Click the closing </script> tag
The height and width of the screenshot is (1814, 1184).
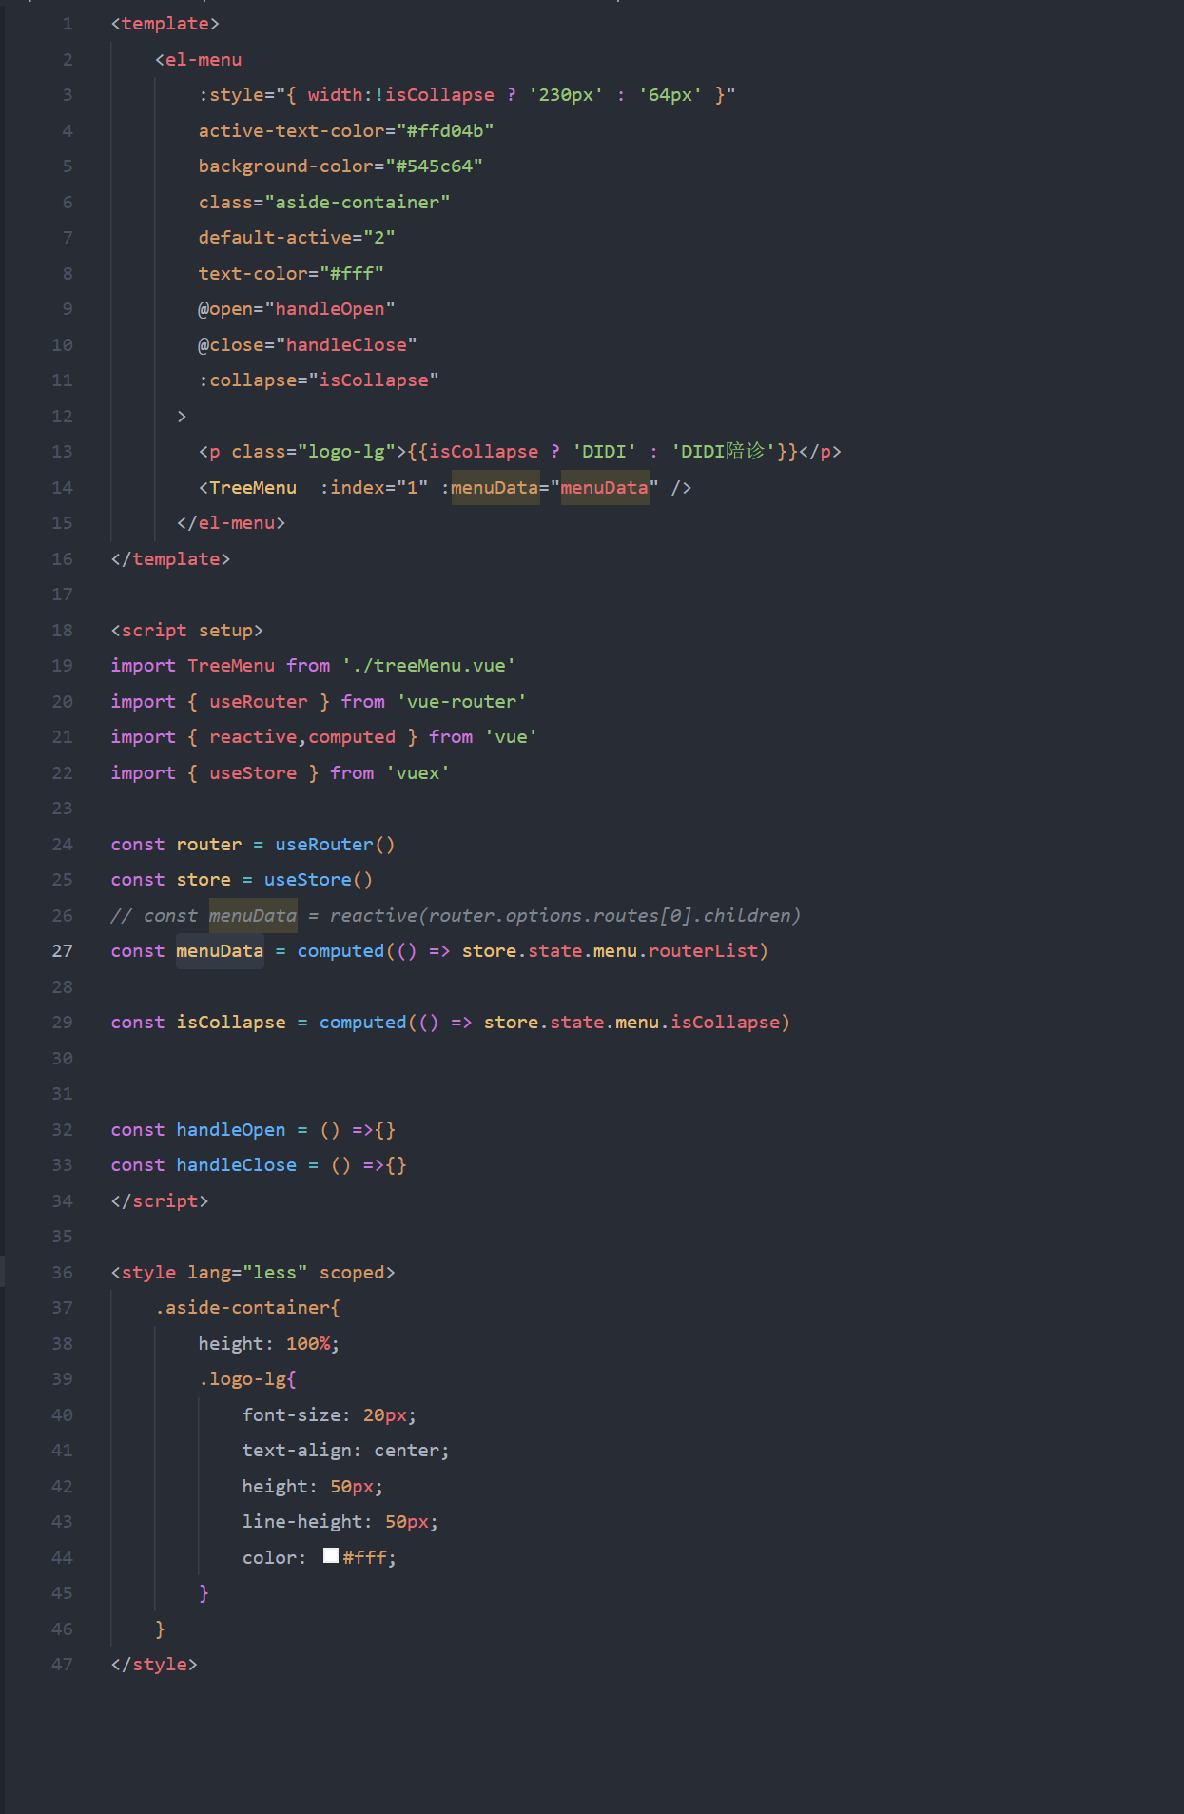(x=160, y=1200)
